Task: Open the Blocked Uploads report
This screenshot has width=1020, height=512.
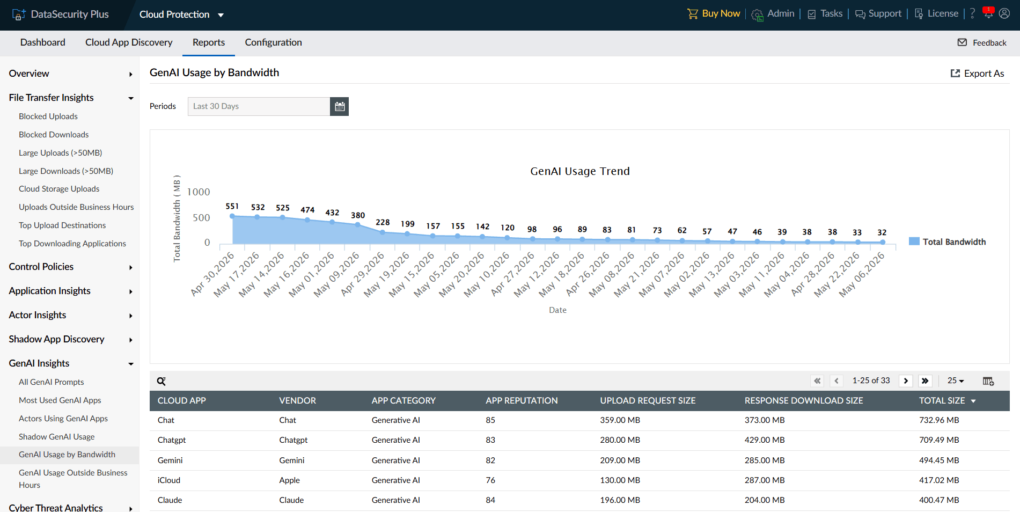Action: 48,116
